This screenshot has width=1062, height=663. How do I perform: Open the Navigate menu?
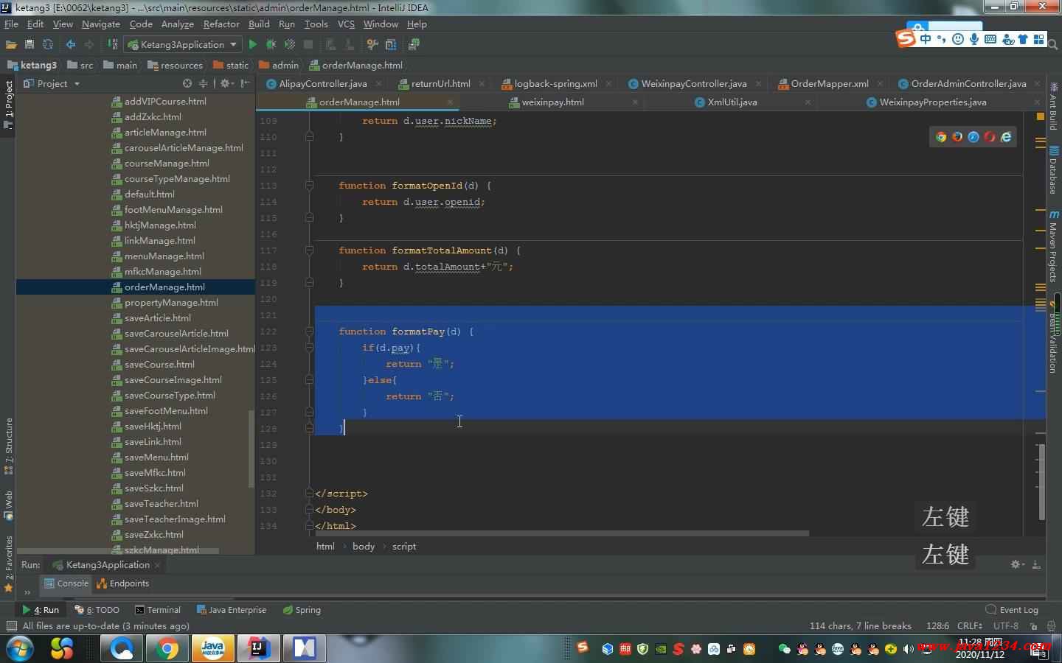click(100, 24)
